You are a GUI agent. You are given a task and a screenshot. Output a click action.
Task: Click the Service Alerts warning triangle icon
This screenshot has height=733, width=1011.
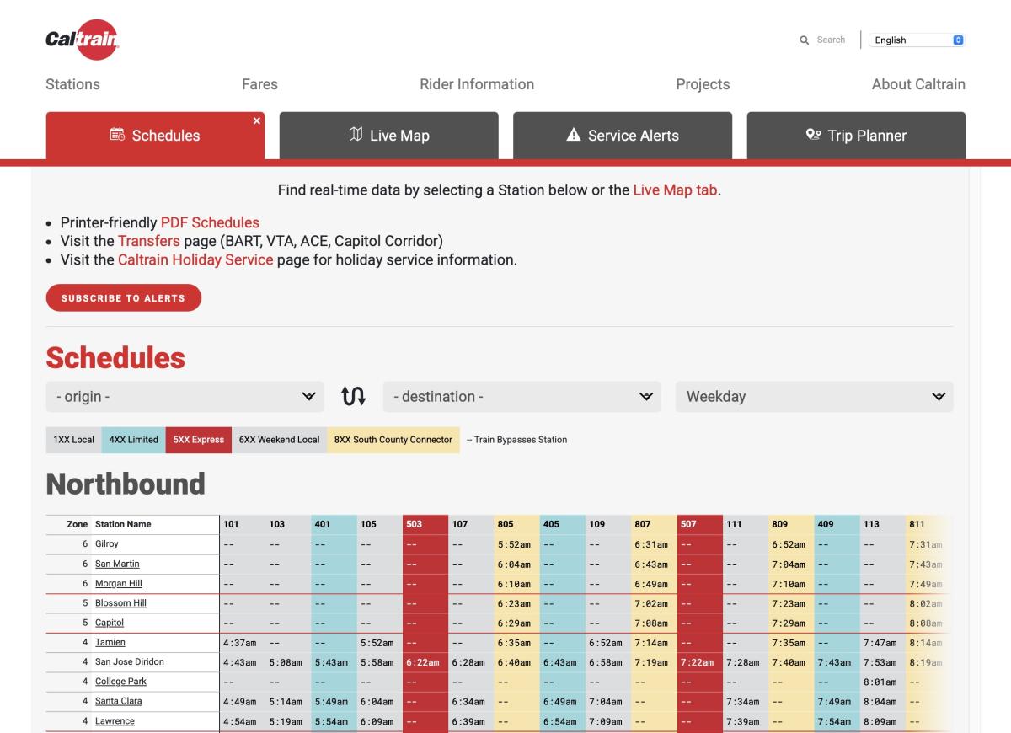(x=574, y=134)
